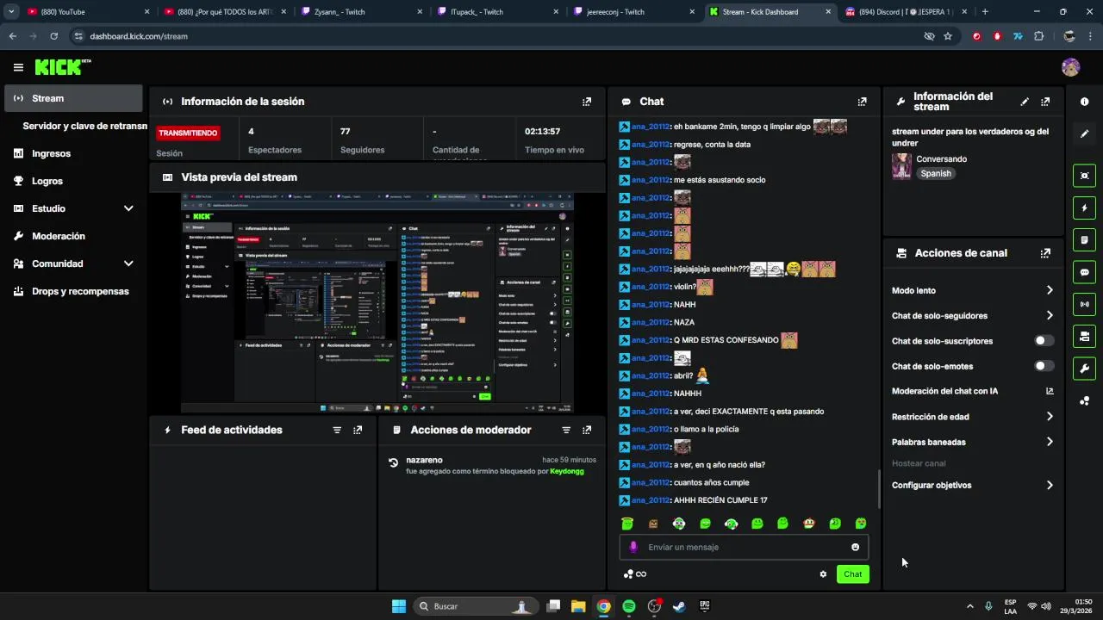Screen dimensions: 1103x620
Task: Toggle the moderator log widget in right rail
Action: pyautogui.click(x=1084, y=239)
